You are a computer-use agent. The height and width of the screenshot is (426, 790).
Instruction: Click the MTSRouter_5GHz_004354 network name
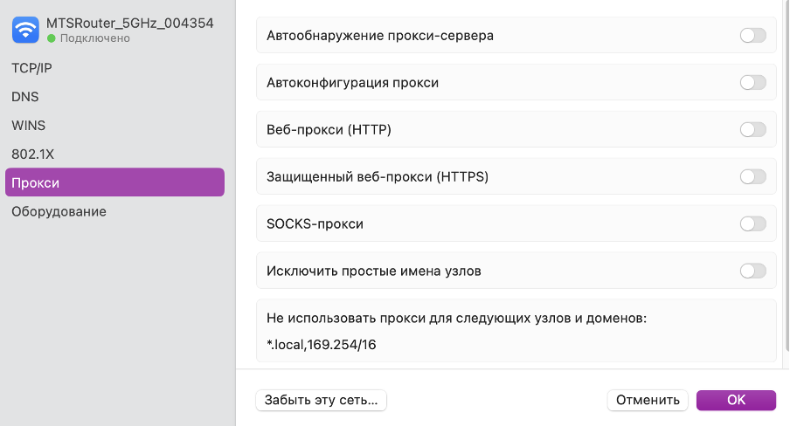[x=130, y=24]
